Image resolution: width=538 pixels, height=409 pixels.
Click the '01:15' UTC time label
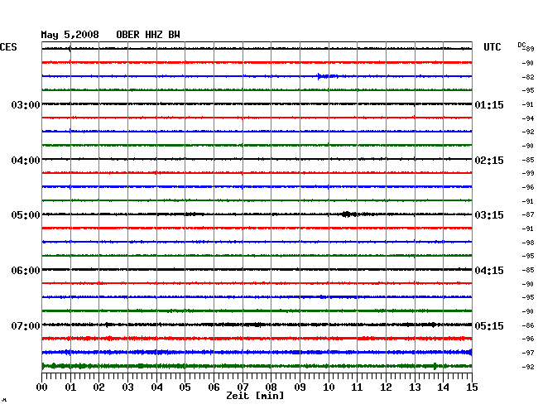pos(489,104)
